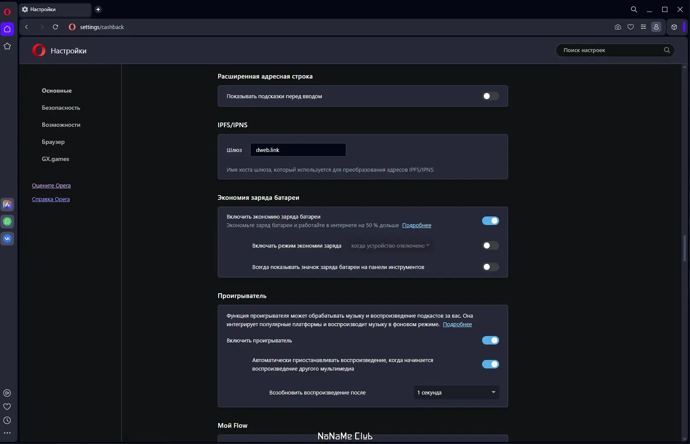This screenshot has width=690, height=444.
Task: Open the Aria AI sidebar icon
Action: [7, 204]
